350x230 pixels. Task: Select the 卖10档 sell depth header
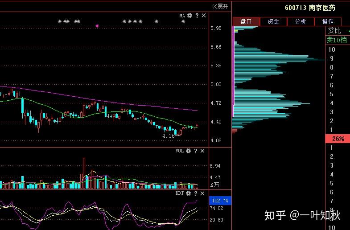(x=337, y=40)
